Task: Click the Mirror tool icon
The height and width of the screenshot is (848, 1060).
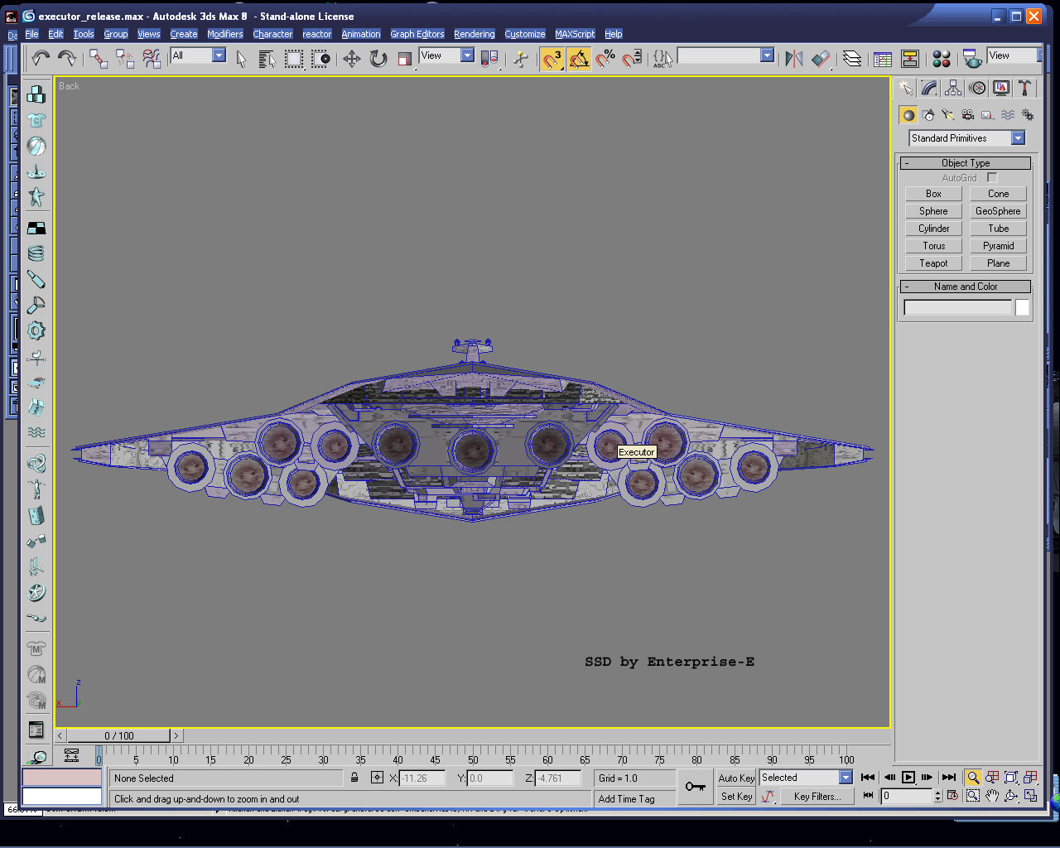Action: point(794,58)
